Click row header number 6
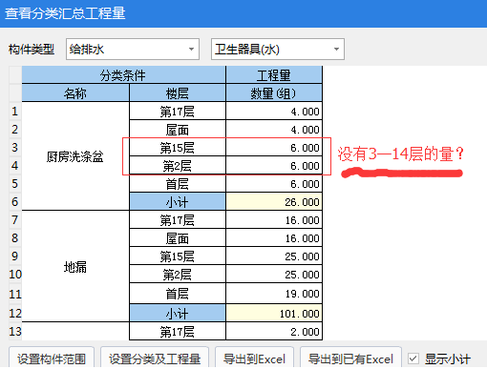 [x=15, y=202]
